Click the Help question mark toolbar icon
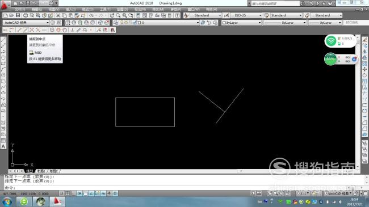Image resolution: width=369 pixels, height=207 pixels. [x=178, y=15]
